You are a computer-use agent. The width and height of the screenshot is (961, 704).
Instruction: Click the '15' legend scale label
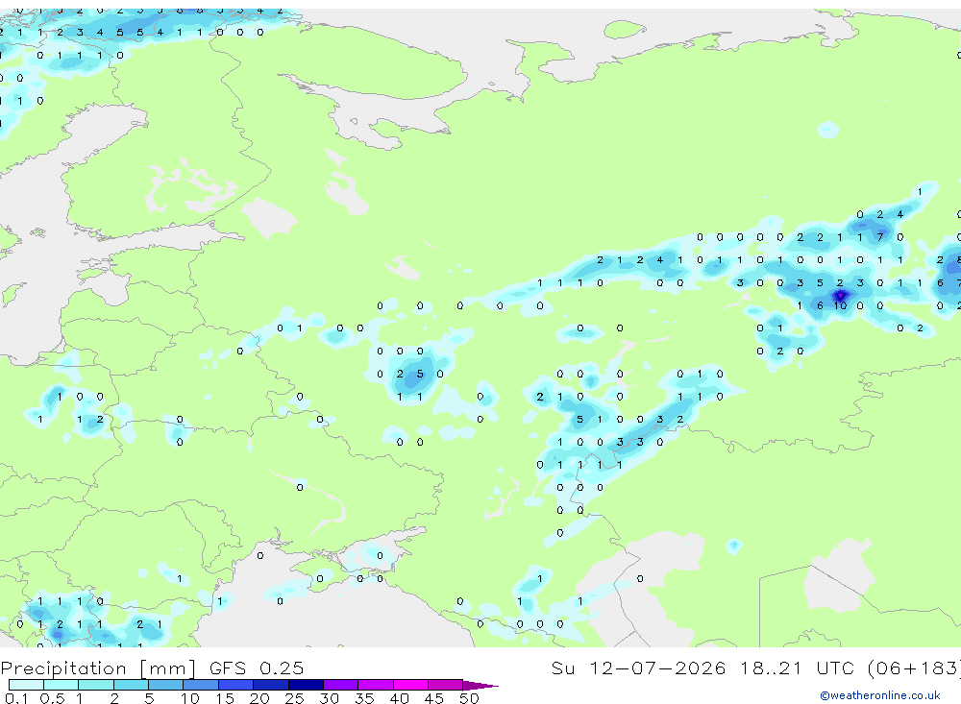[x=225, y=698]
